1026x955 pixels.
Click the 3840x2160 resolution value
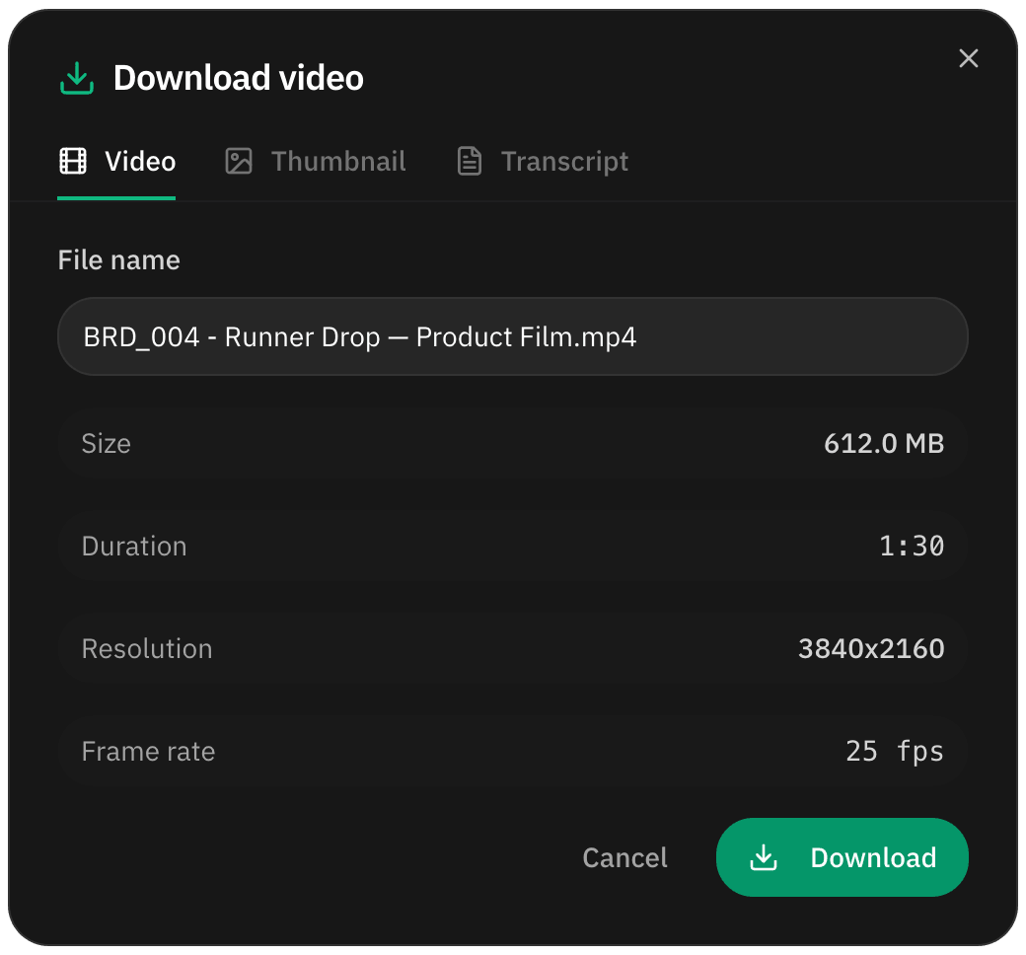pyautogui.click(x=871, y=648)
